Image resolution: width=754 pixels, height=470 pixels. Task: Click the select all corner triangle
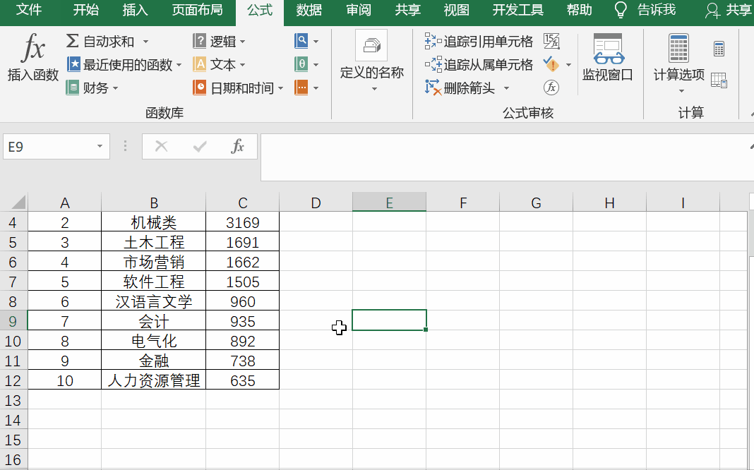[x=17, y=203]
